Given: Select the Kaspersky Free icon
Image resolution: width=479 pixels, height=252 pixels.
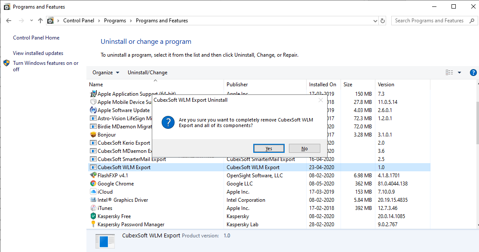Looking at the screenshot, I should (x=93, y=216).
